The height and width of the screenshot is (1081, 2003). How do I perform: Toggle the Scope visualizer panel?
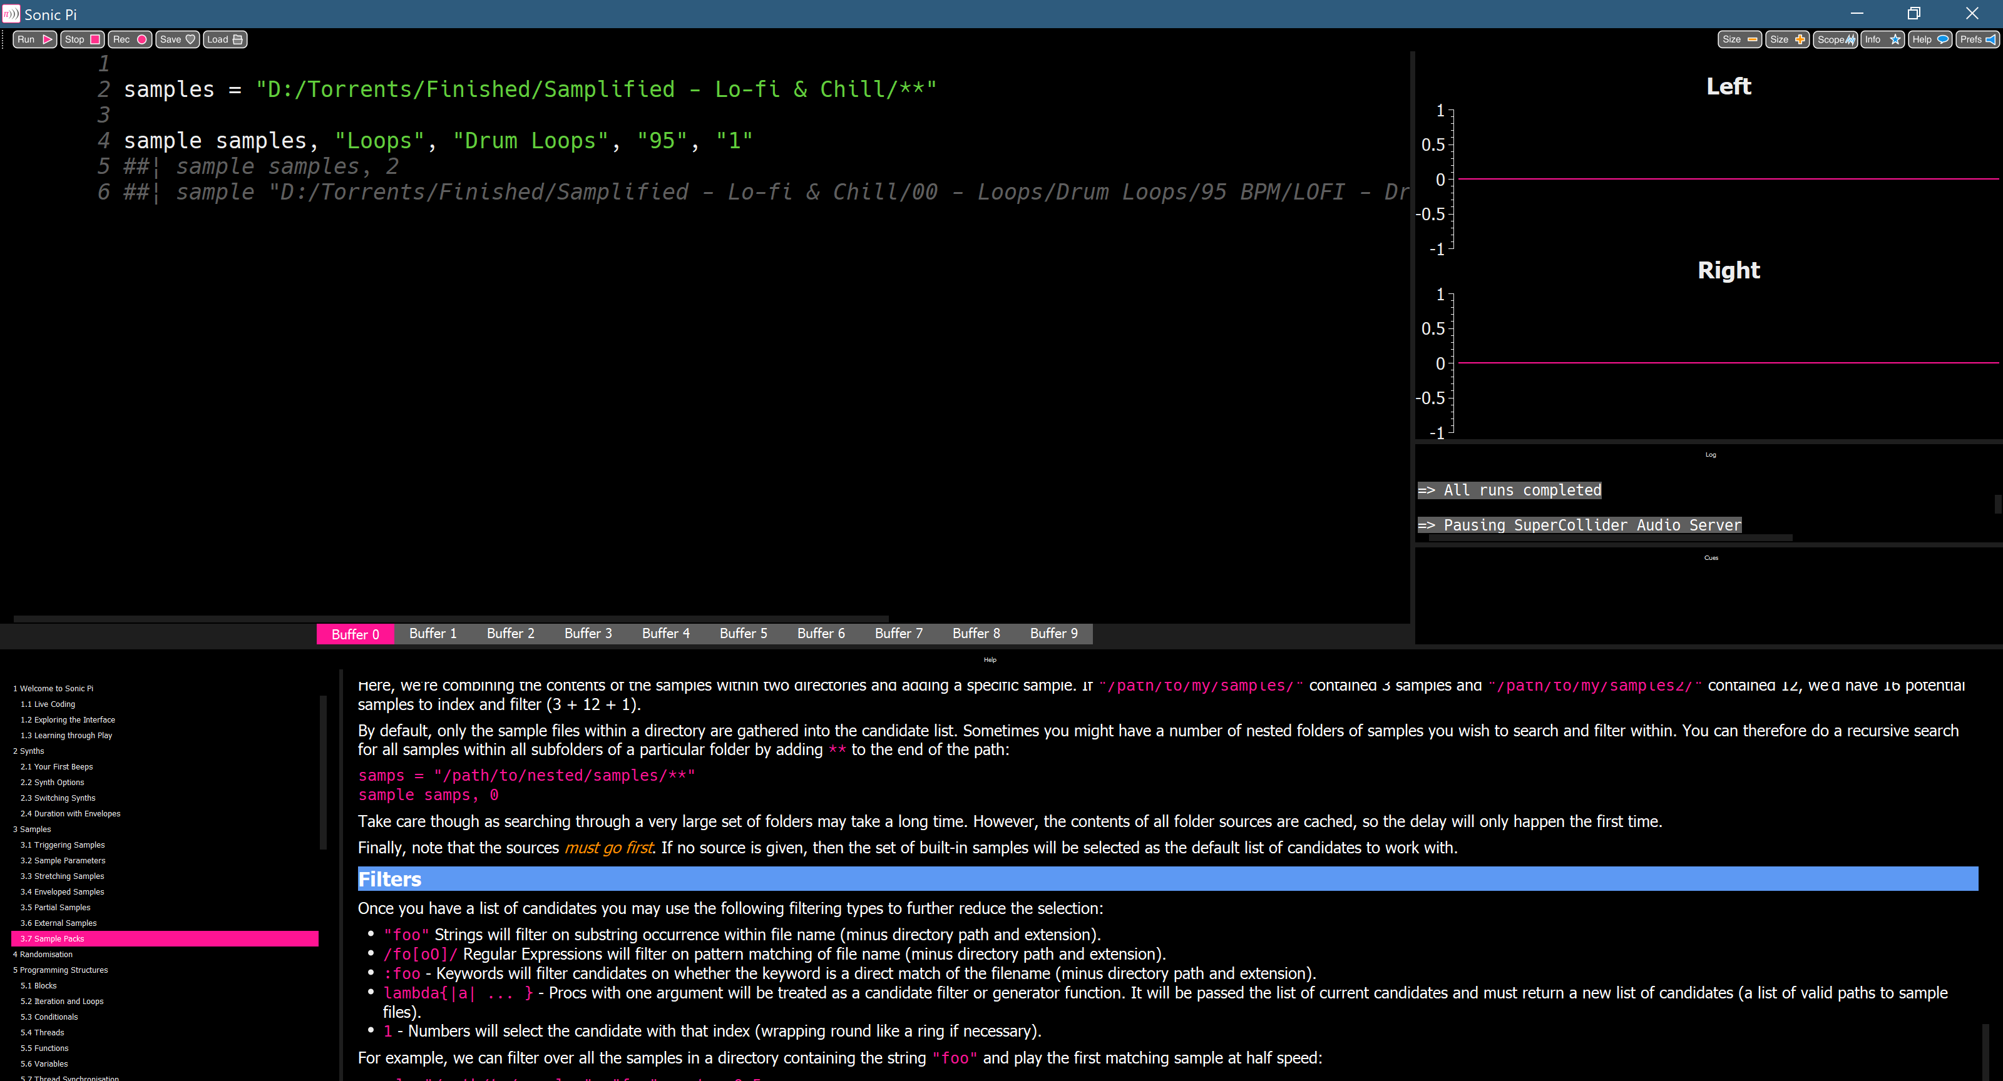[x=1835, y=39]
